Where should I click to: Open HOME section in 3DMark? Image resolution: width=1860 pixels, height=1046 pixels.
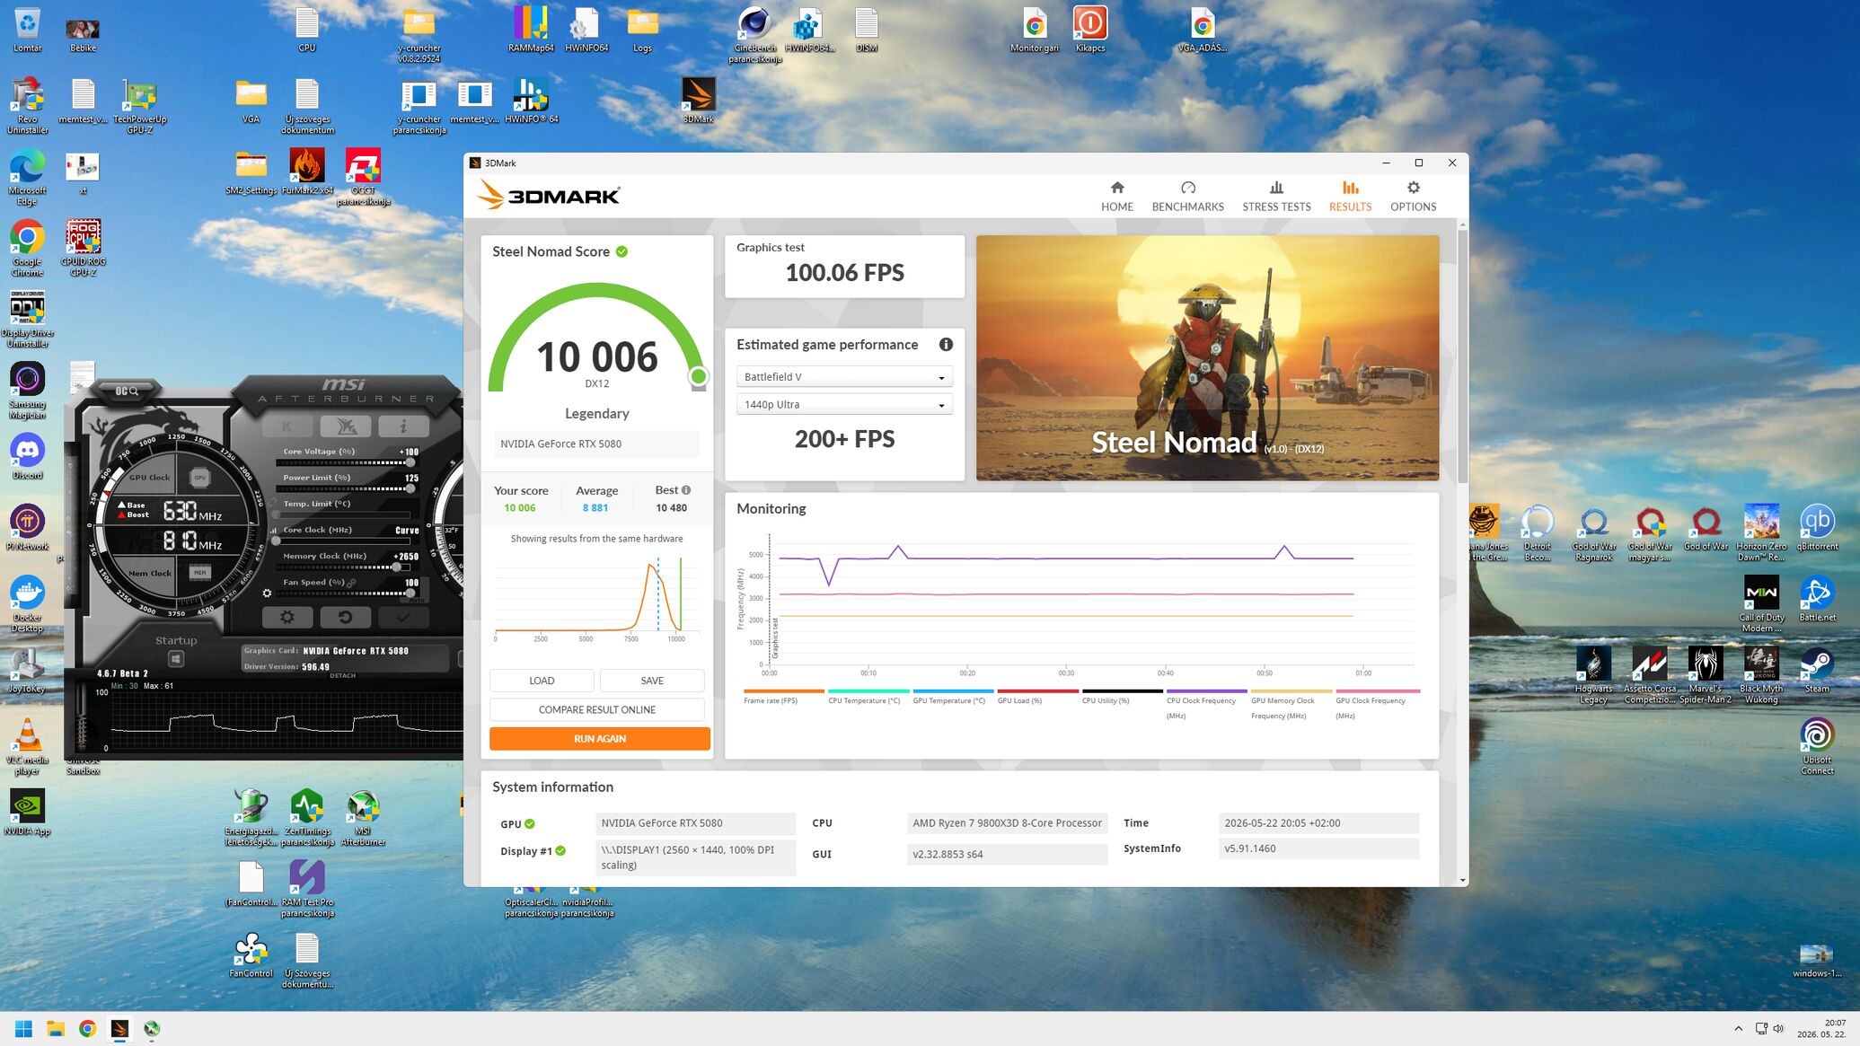[1116, 196]
